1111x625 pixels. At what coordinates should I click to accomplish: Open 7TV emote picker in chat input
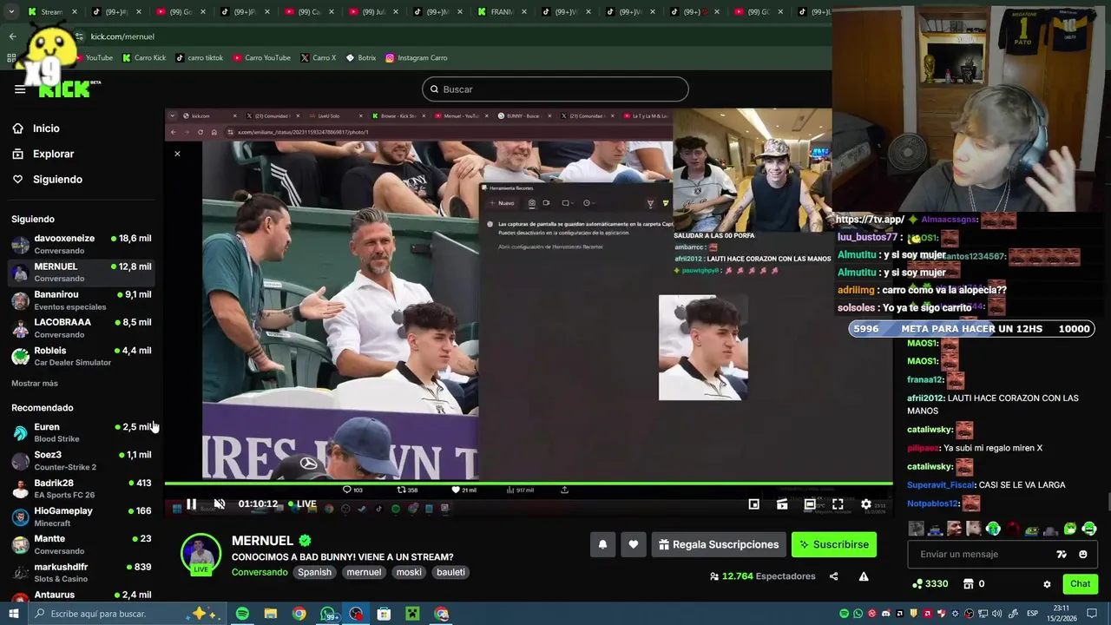point(1062,554)
